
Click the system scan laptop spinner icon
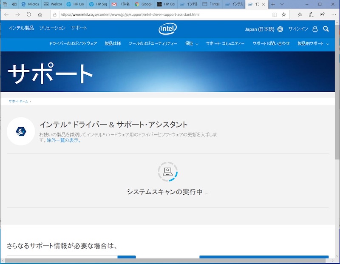167,172
